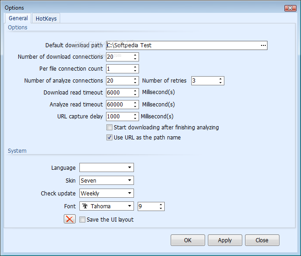Open the Font dropdown showing Tahoma
301x256 pixels.
[106, 206]
